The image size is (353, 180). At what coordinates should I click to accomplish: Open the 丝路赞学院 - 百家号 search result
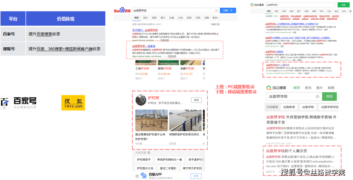(x=143, y=46)
